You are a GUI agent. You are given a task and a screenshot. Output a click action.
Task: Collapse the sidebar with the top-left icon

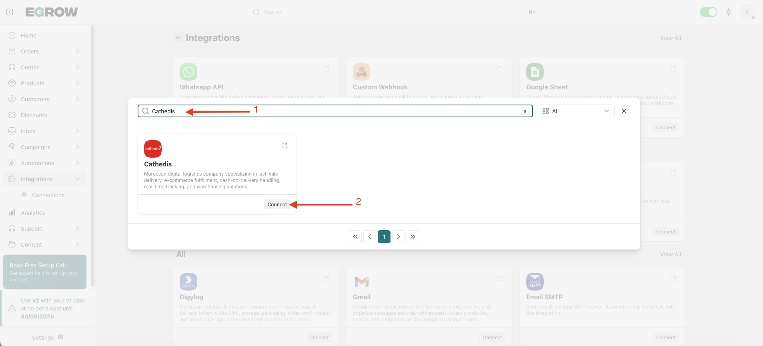[x=10, y=12]
